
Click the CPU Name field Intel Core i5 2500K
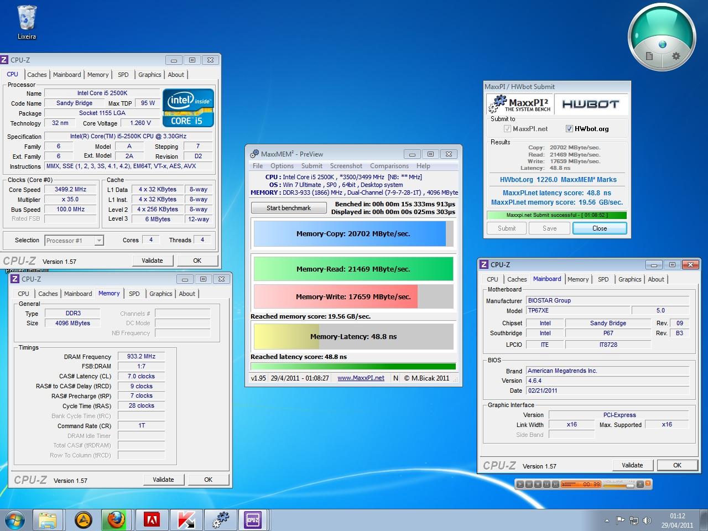(x=102, y=93)
